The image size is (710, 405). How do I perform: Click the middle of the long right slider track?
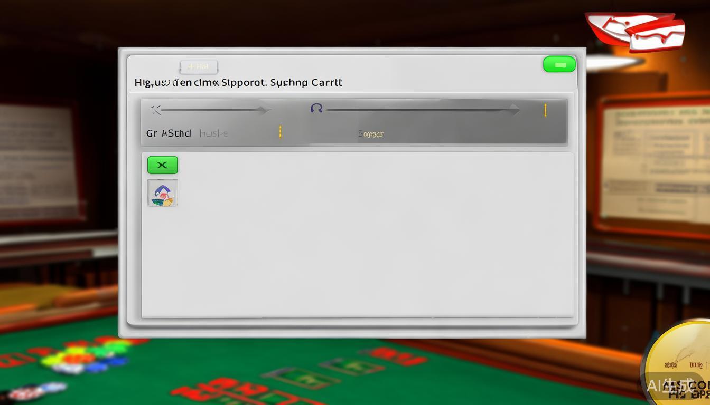[x=420, y=110]
